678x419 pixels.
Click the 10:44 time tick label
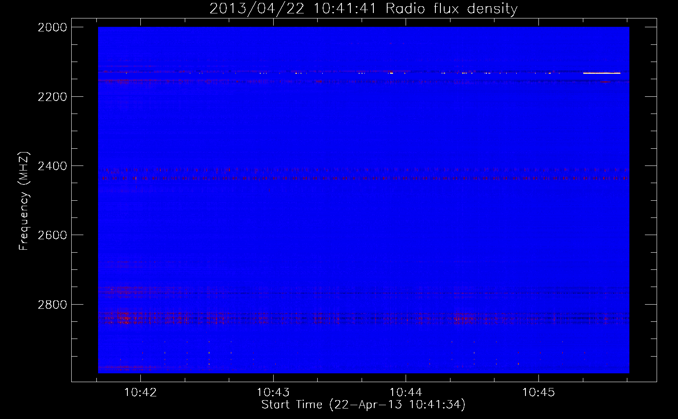pyautogui.click(x=406, y=392)
